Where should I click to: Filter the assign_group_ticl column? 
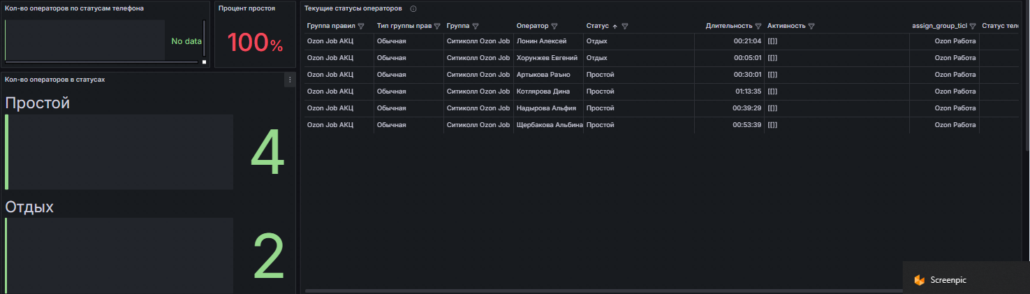[973, 26]
